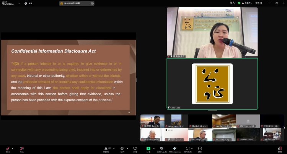The width and height of the screenshot is (287, 154).
Task: Open the AI Companion sparkle icon
Action: (x=174, y=148)
